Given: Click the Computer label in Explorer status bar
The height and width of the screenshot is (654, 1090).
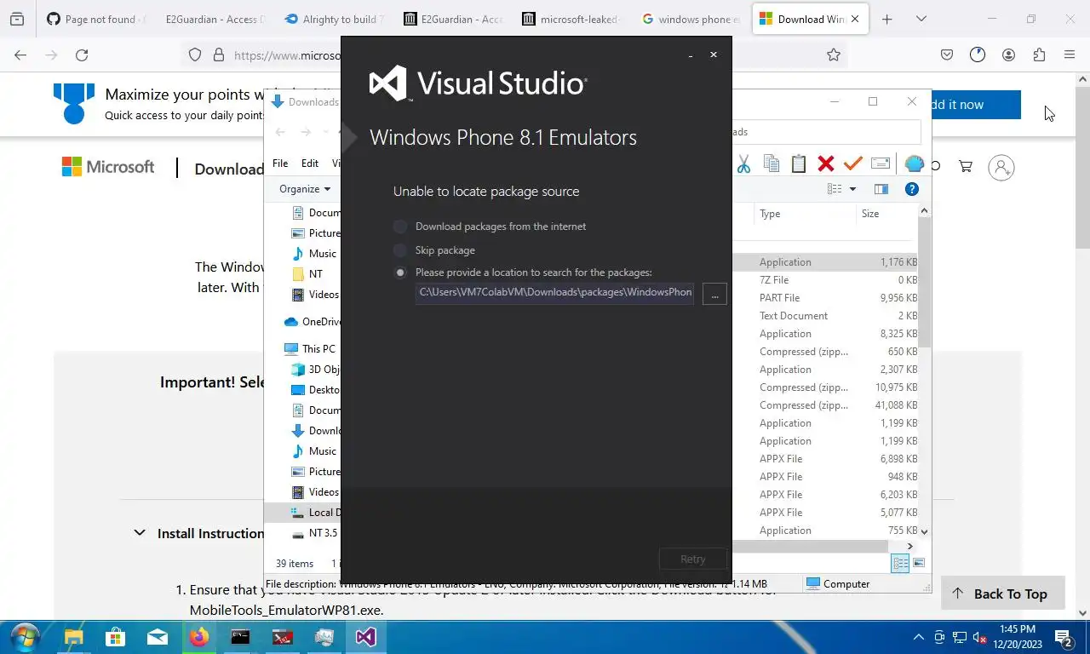Looking at the screenshot, I should pos(846,584).
